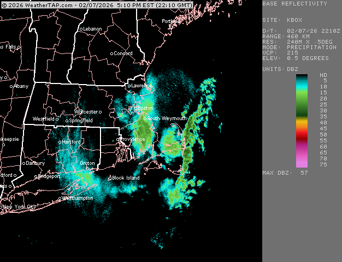Viewport: 342px width, 262px height.
Task: Click the Concord city marker circle
Action: coord(112,53)
